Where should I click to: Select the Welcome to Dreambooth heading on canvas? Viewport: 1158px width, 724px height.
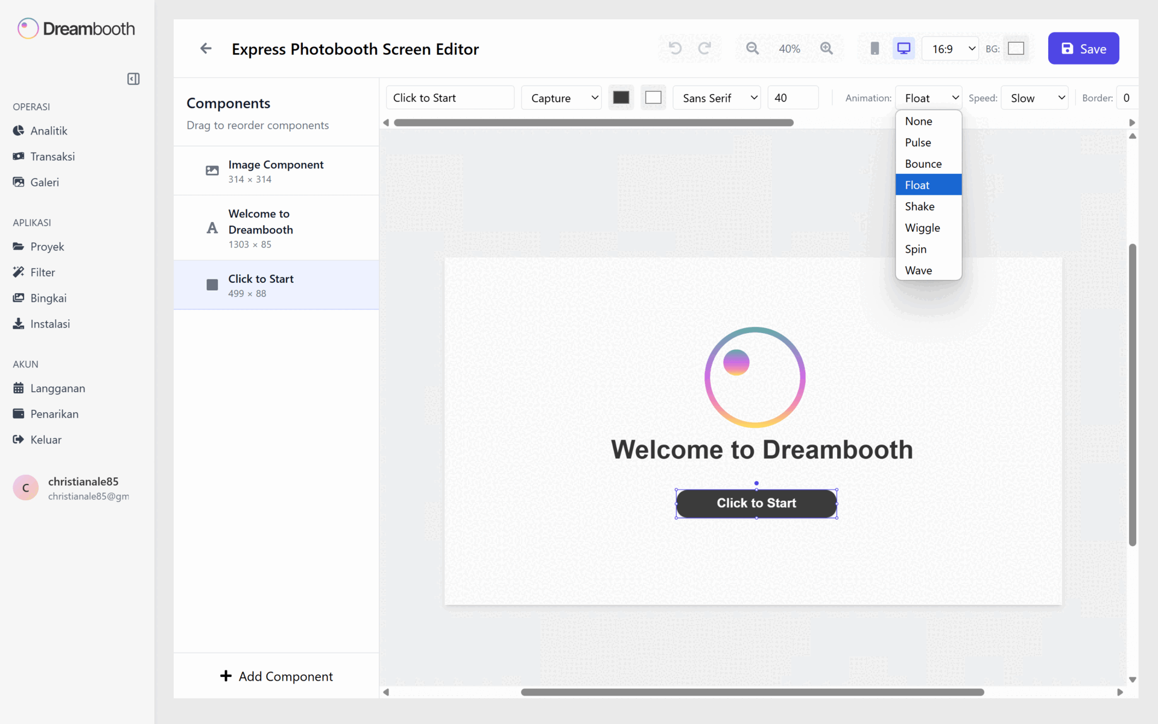tap(762, 450)
